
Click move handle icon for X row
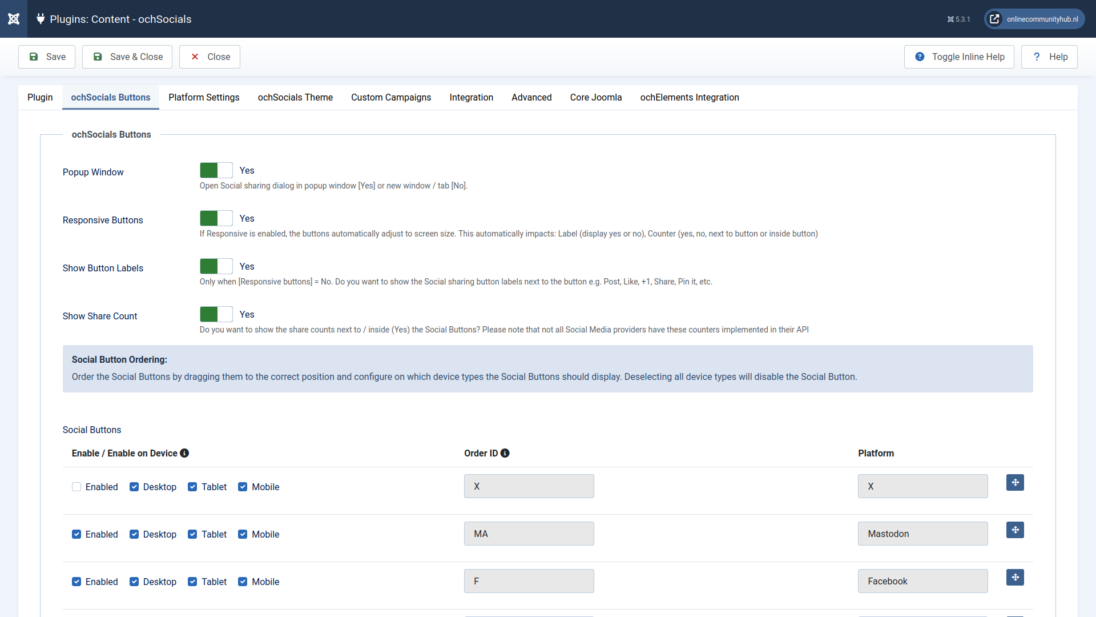(1015, 483)
